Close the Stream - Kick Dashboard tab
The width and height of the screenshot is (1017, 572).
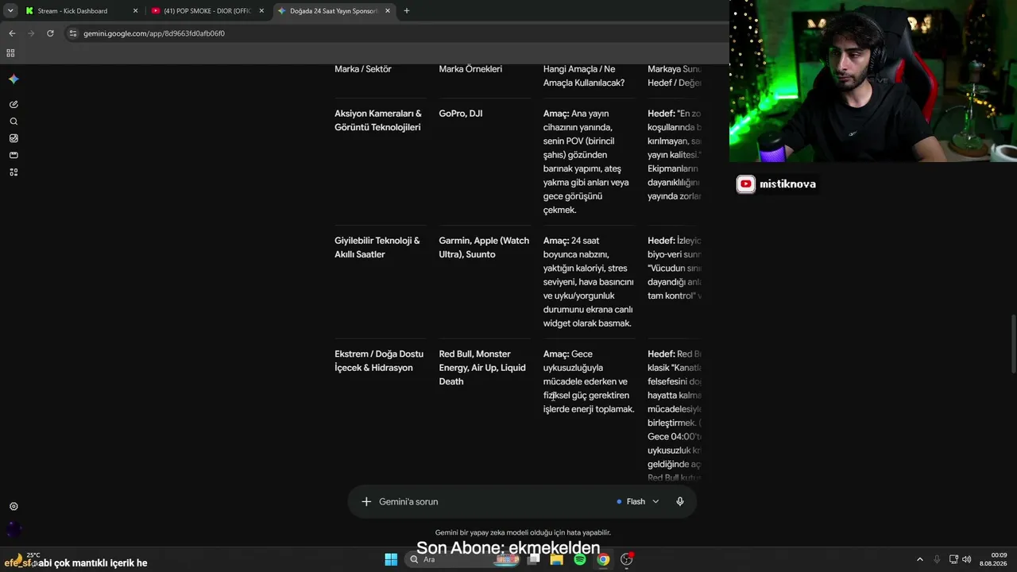coord(135,11)
